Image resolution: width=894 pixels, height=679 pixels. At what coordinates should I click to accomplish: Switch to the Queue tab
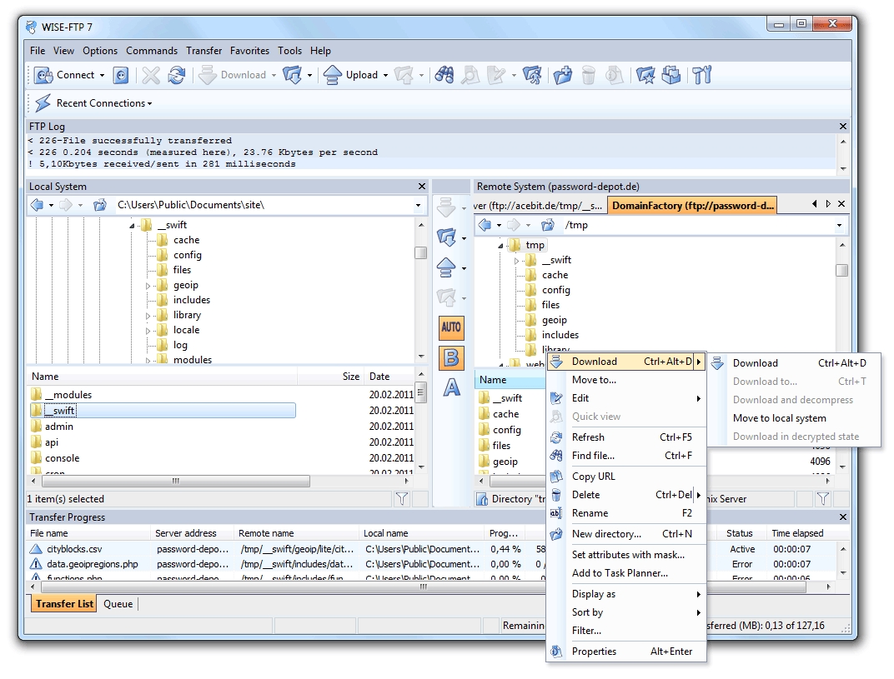tap(118, 604)
